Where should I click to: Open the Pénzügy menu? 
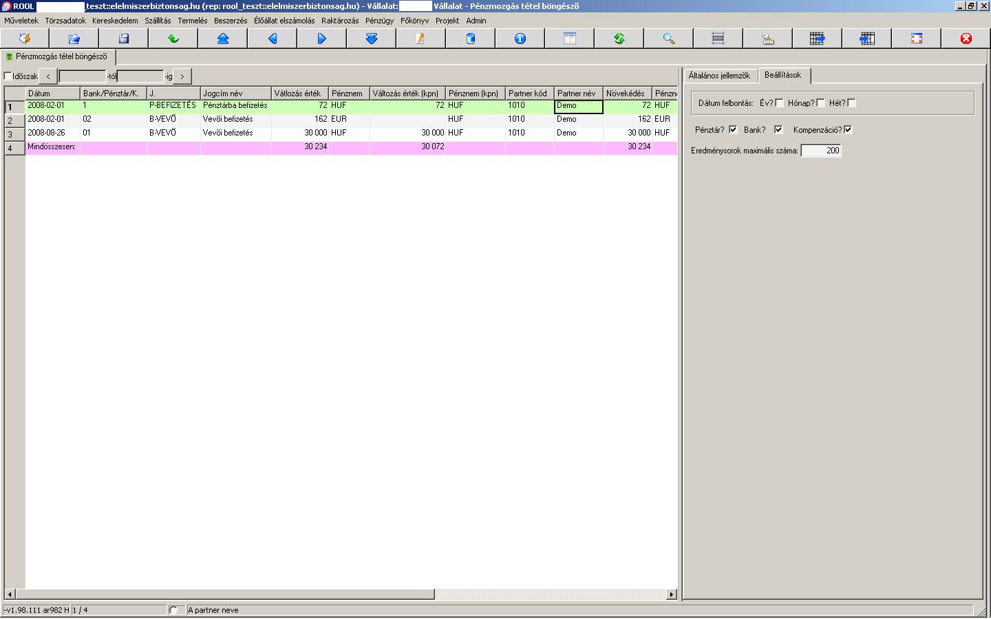click(x=380, y=21)
